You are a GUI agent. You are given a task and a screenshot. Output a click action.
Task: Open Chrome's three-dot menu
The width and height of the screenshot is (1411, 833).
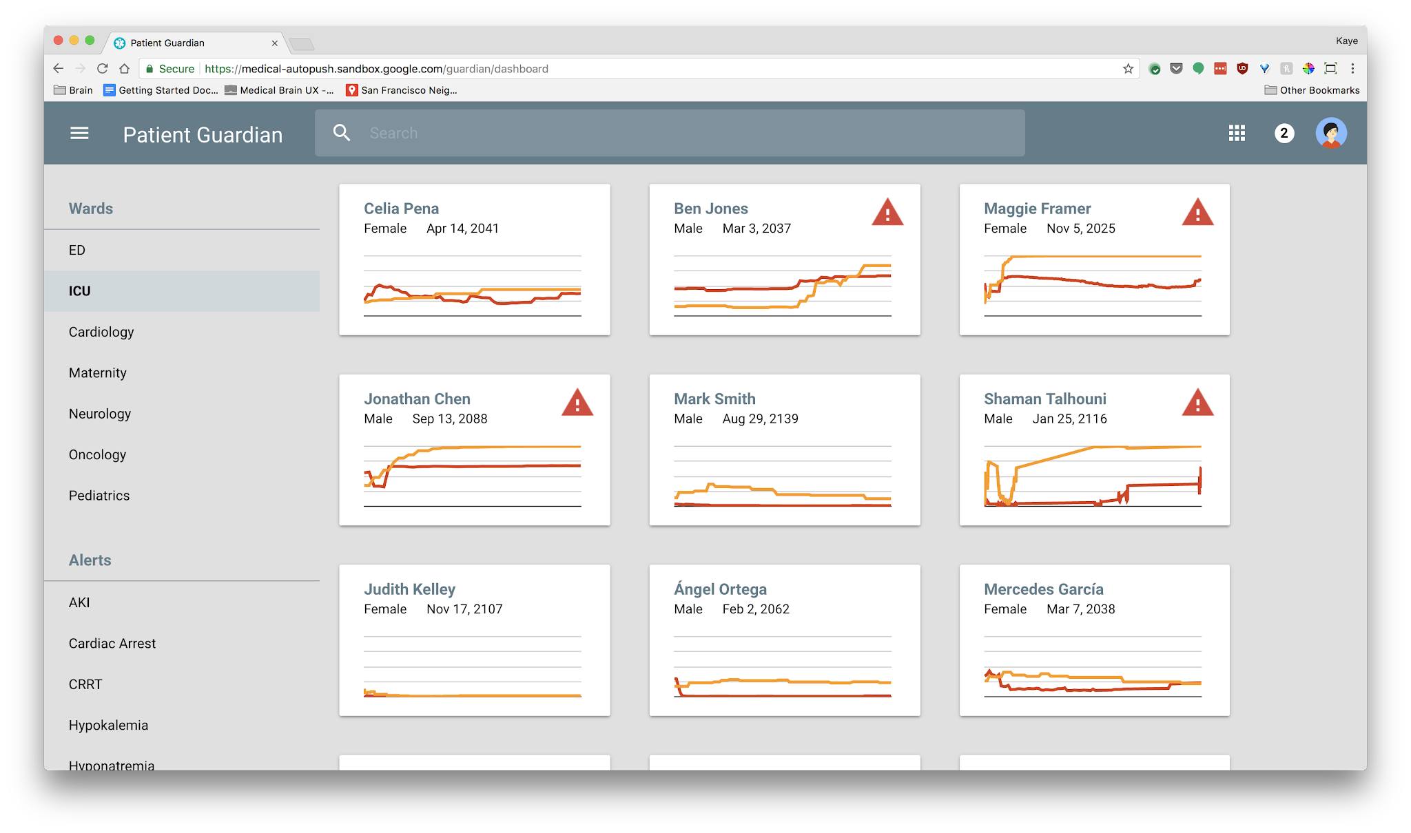(1352, 68)
